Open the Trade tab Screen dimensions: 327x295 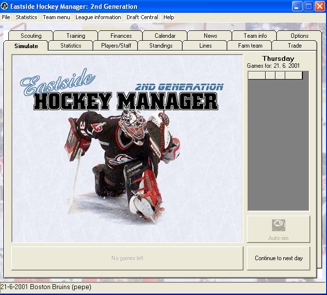click(x=295, y=46)
